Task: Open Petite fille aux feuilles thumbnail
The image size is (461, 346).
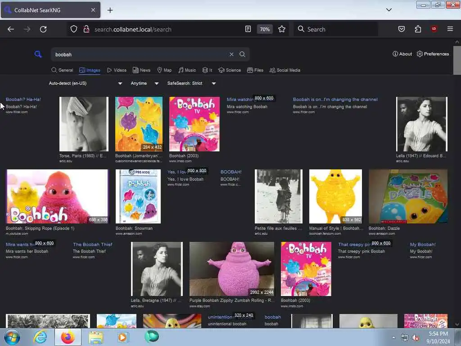Action: [278, 196]
